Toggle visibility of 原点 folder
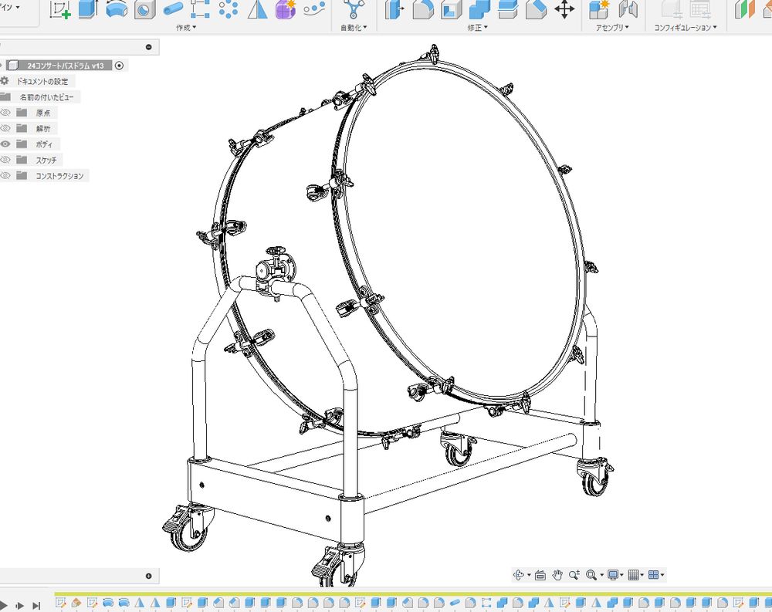The image size is (772, 612). (5, 113)
